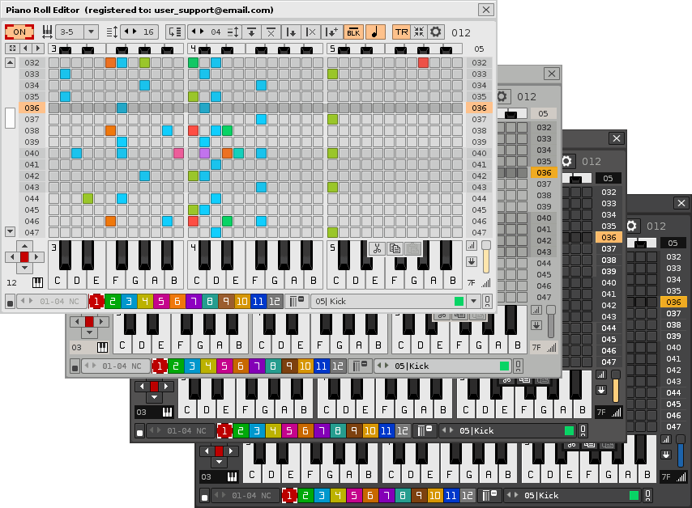This screenshot has width=692, height=508.
Task: Select note row 040 on right side
Action: point(479,153)
